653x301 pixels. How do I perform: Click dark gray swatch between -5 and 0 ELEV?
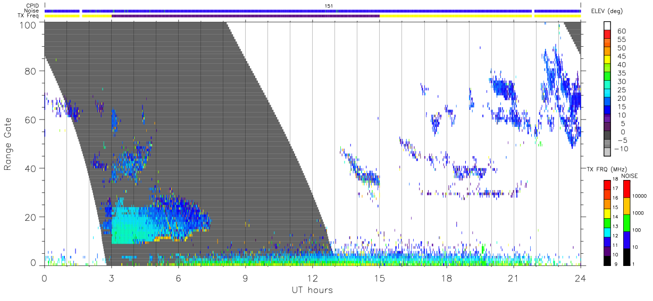[x=607, y=136]
